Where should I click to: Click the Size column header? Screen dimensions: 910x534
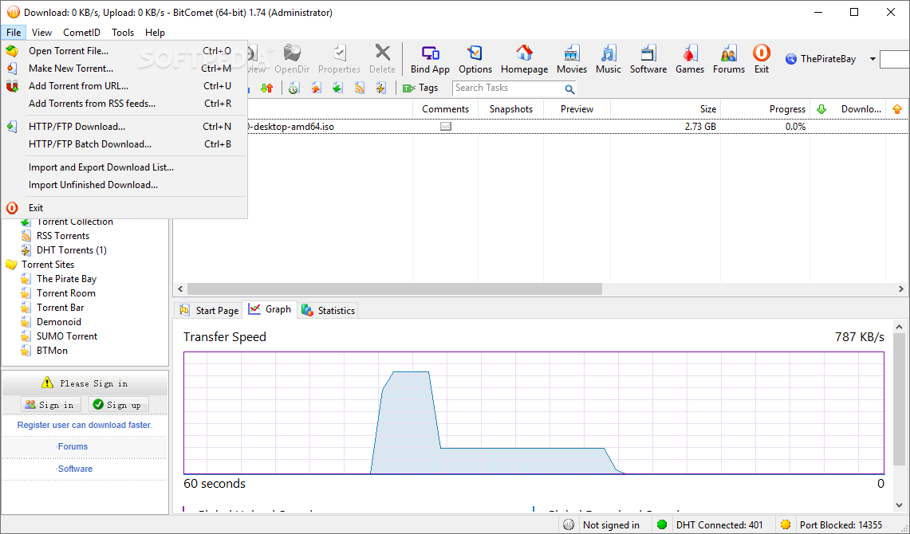point(665,109)
